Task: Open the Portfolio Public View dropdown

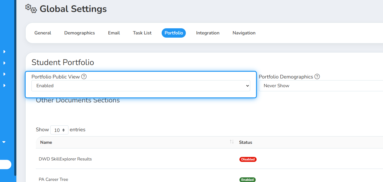Action: click(141, 86)
